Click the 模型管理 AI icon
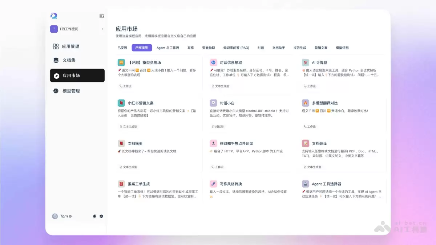This screenshot has width=436, height=245. (x=56, y=91)
